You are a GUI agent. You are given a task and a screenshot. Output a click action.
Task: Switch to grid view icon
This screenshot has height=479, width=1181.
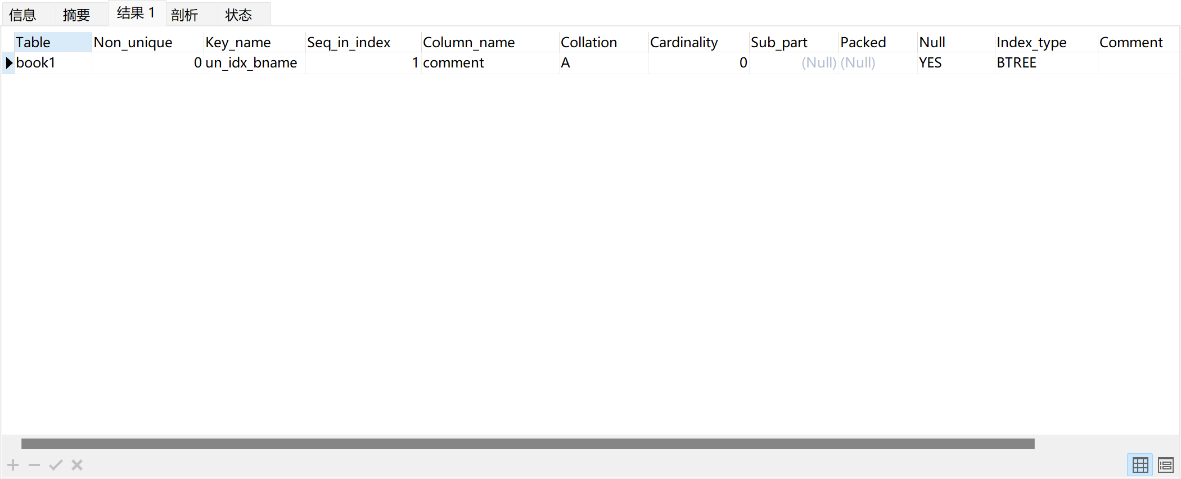coord(1140,465)
